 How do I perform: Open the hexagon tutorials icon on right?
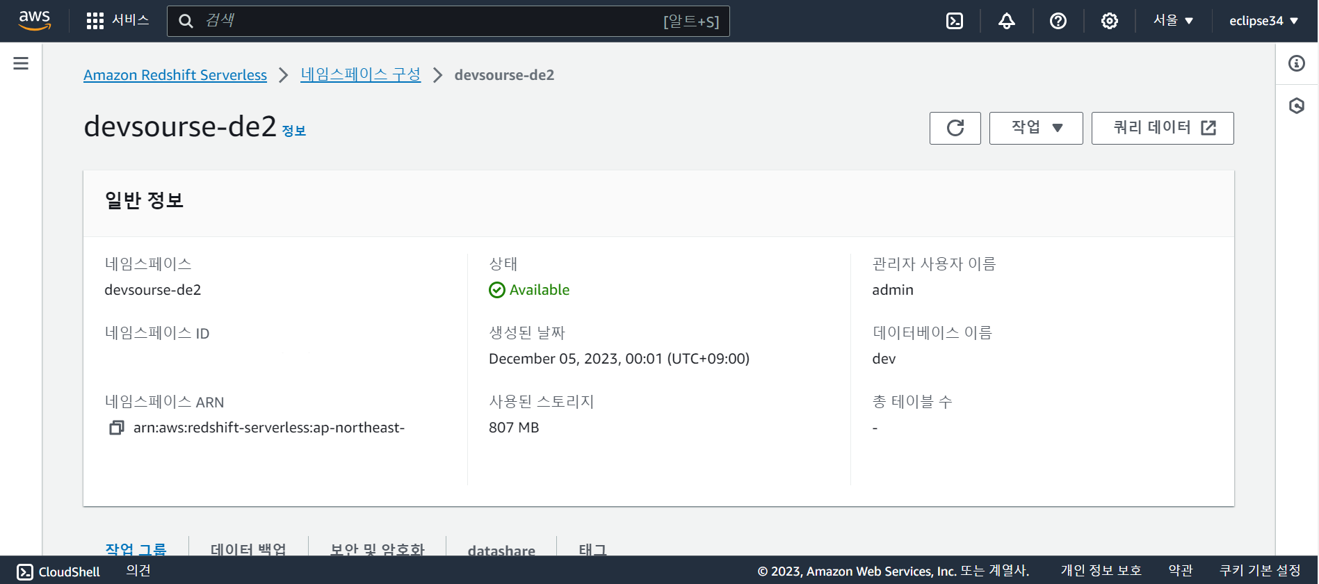point(1296,106)
